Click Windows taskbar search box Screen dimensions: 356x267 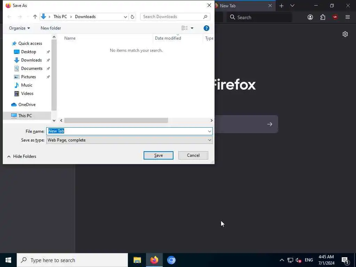coord(72,260)
